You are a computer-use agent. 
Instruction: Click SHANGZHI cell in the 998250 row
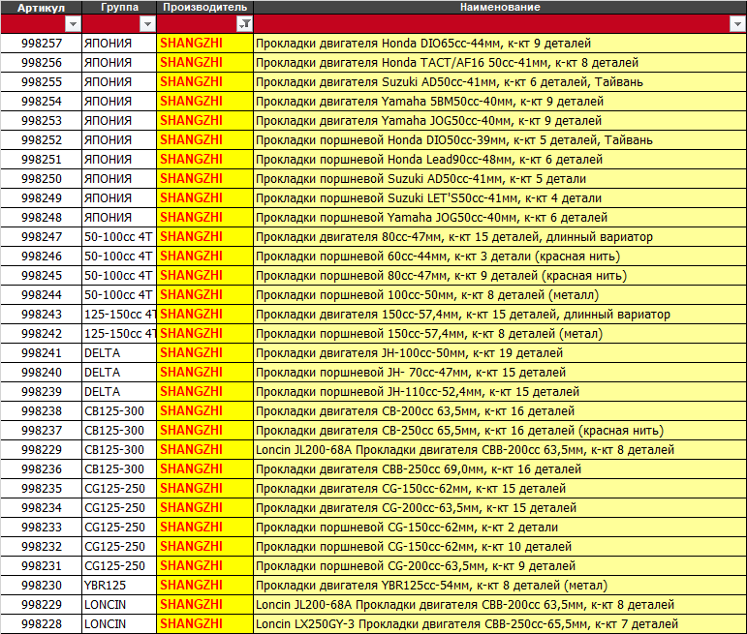click(204, 179)
